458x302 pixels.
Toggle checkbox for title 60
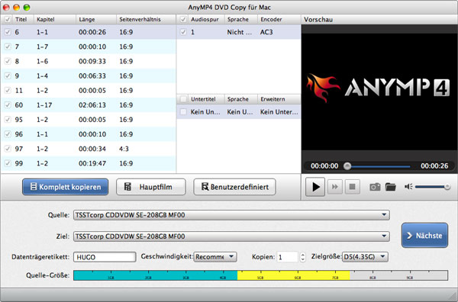[x=8, y=104]
